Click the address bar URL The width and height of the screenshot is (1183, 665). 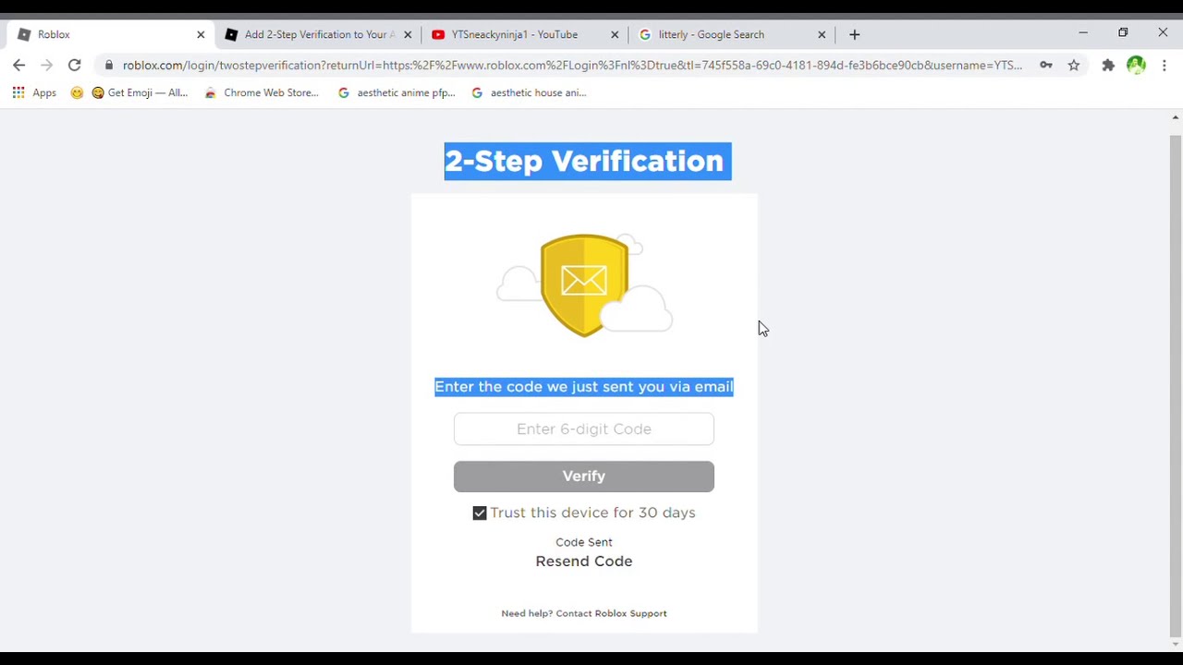(x=572, y=66)
